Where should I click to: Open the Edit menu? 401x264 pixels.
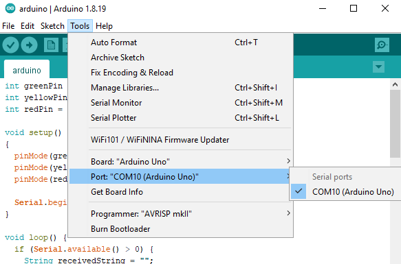28,26
